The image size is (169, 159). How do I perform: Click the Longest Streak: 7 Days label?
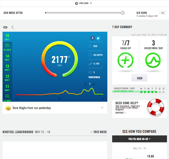coord(124,89)
